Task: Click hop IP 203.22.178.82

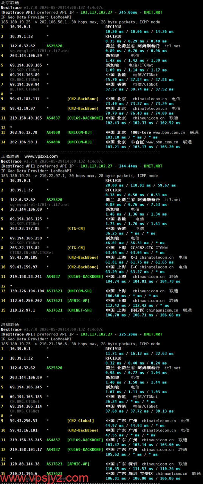Action: pos(25,248)
